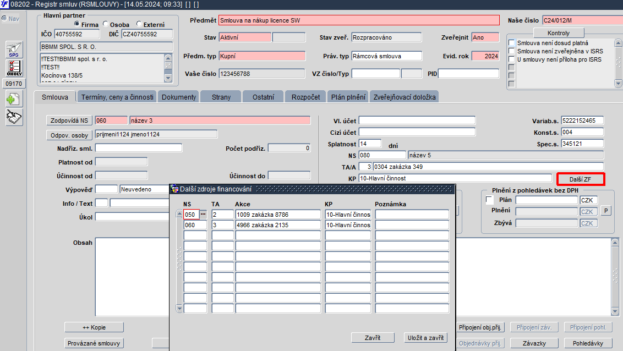The height and width of the screenshot is (351, 623).
Task: Click the Uložit a zavřít button
Action: pos(425,338)
